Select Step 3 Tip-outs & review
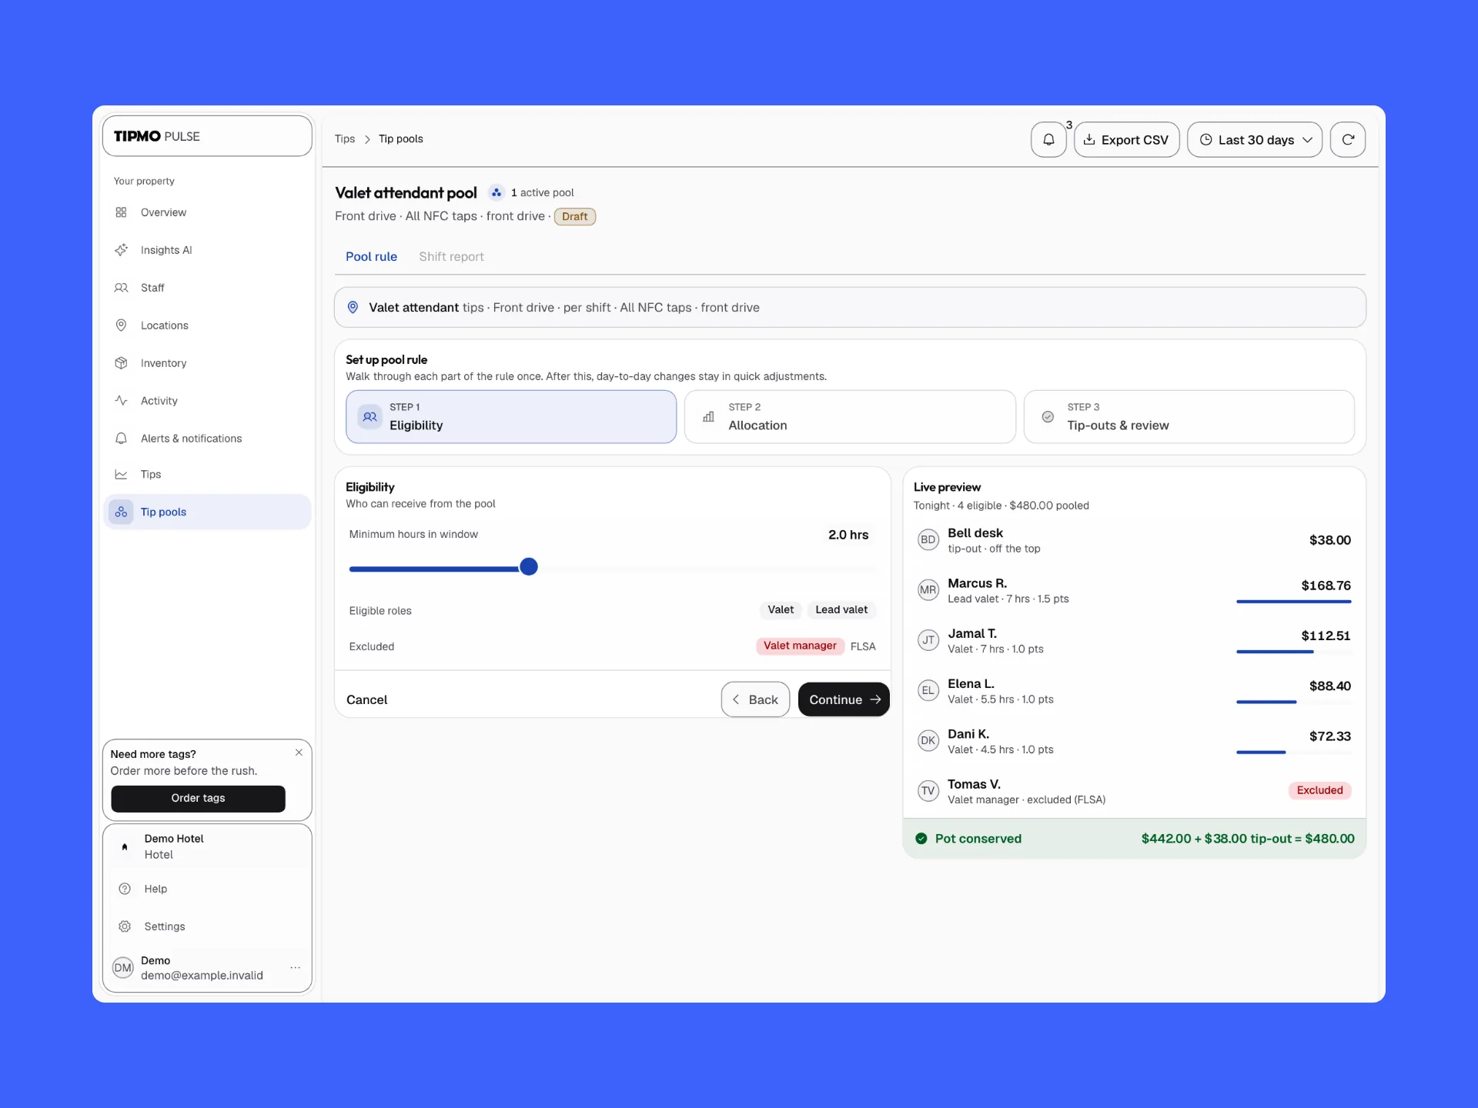The width and height of the screenshot is (1478, 1108). (x=1189, y=417)
